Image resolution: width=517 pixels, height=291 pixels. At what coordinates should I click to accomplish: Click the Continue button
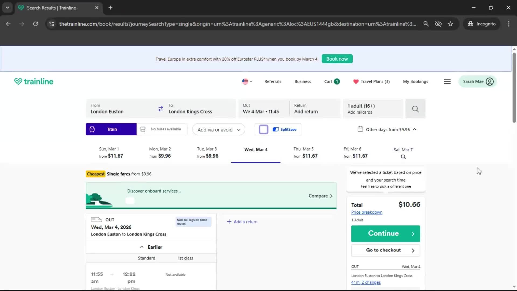(385, 233)
